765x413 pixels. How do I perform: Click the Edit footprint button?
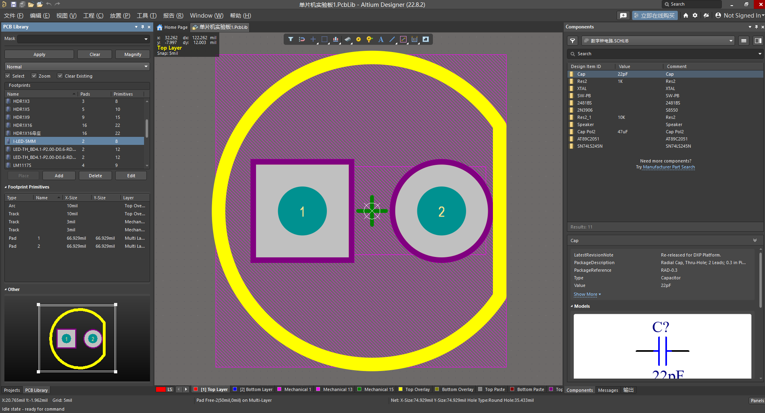point(131,176)
